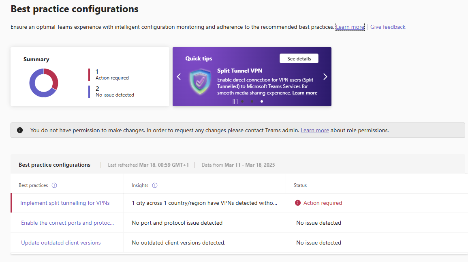Viewport: 468px width, 262px height.
Task: Open Enable the correct ports and protocols
Action: click(x=67, y=223)
